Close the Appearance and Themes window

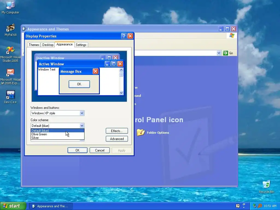coord(234,29)
